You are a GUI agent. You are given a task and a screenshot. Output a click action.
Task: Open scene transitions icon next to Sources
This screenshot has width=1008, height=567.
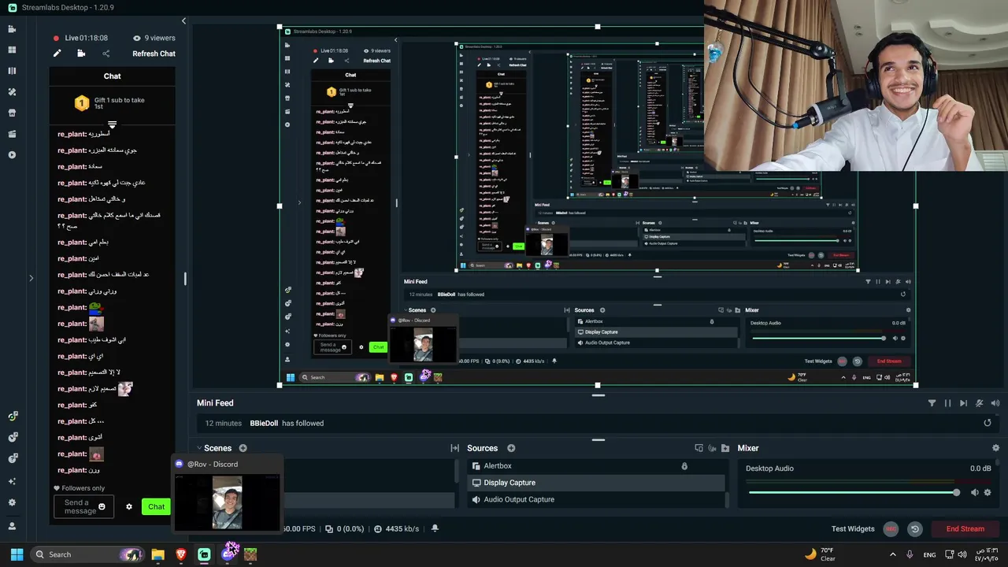tap(454, 448)
